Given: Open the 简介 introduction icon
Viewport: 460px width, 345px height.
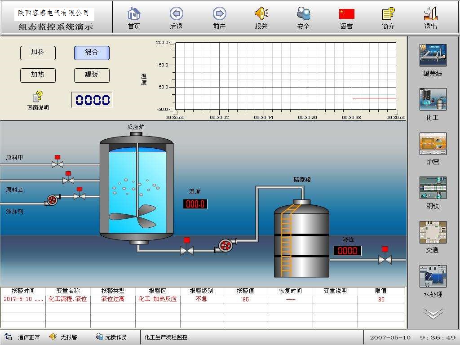Looking at the screenshot, I should [389, 14].
